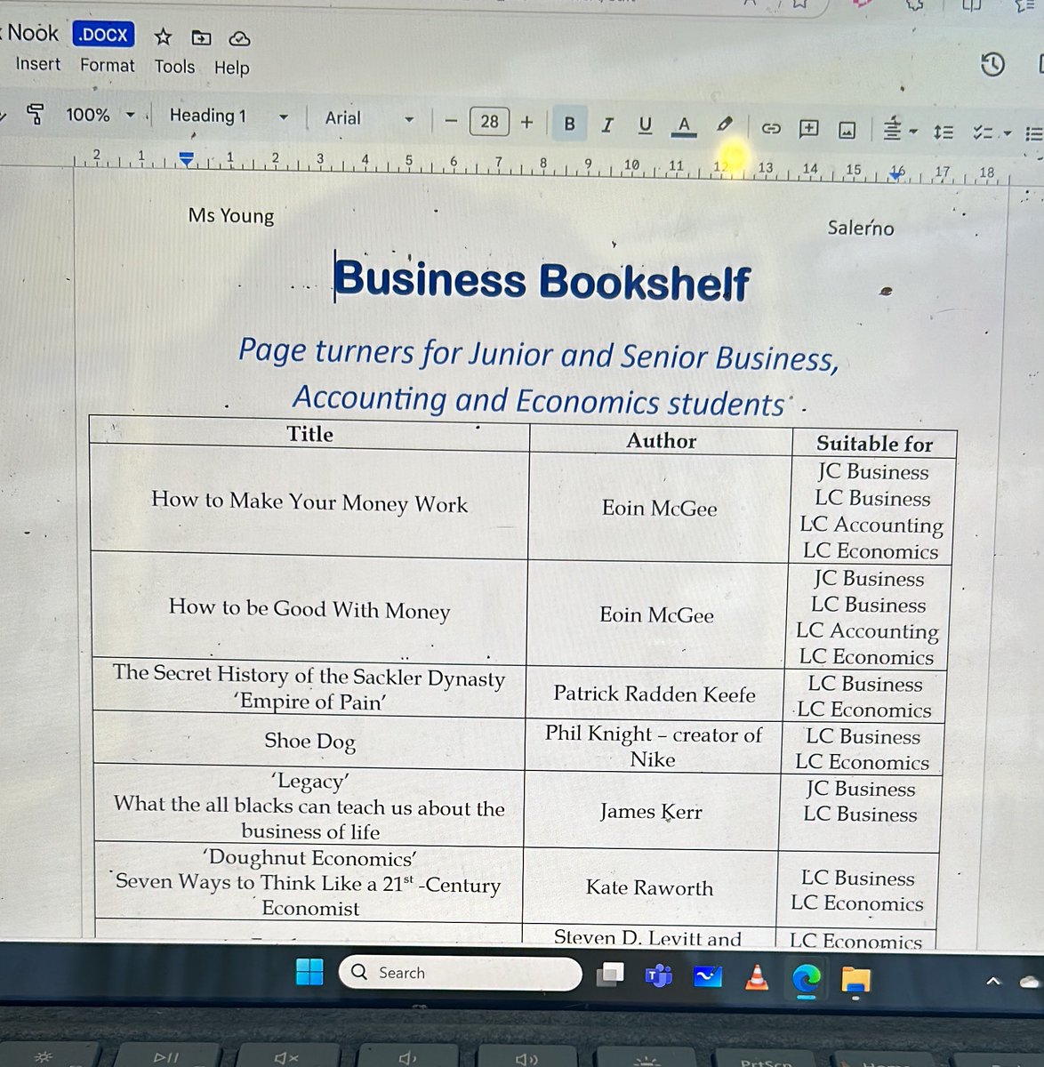
Task: Add a comment with the comment icon
Action: pos(808,129)
